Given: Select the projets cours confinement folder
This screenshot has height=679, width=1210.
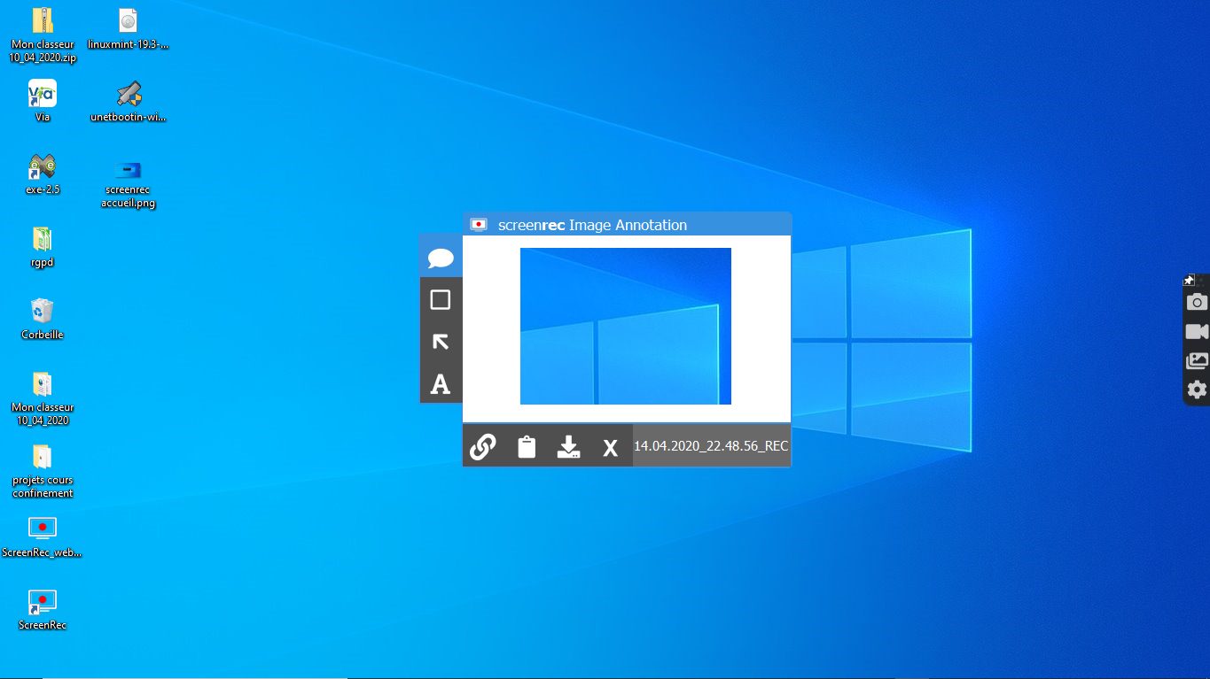Looking at the screenshot, I should coord(43,470).
